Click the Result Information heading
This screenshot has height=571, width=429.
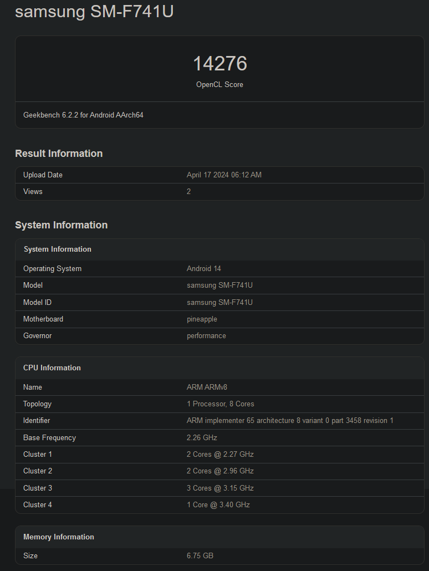(59, 154)
